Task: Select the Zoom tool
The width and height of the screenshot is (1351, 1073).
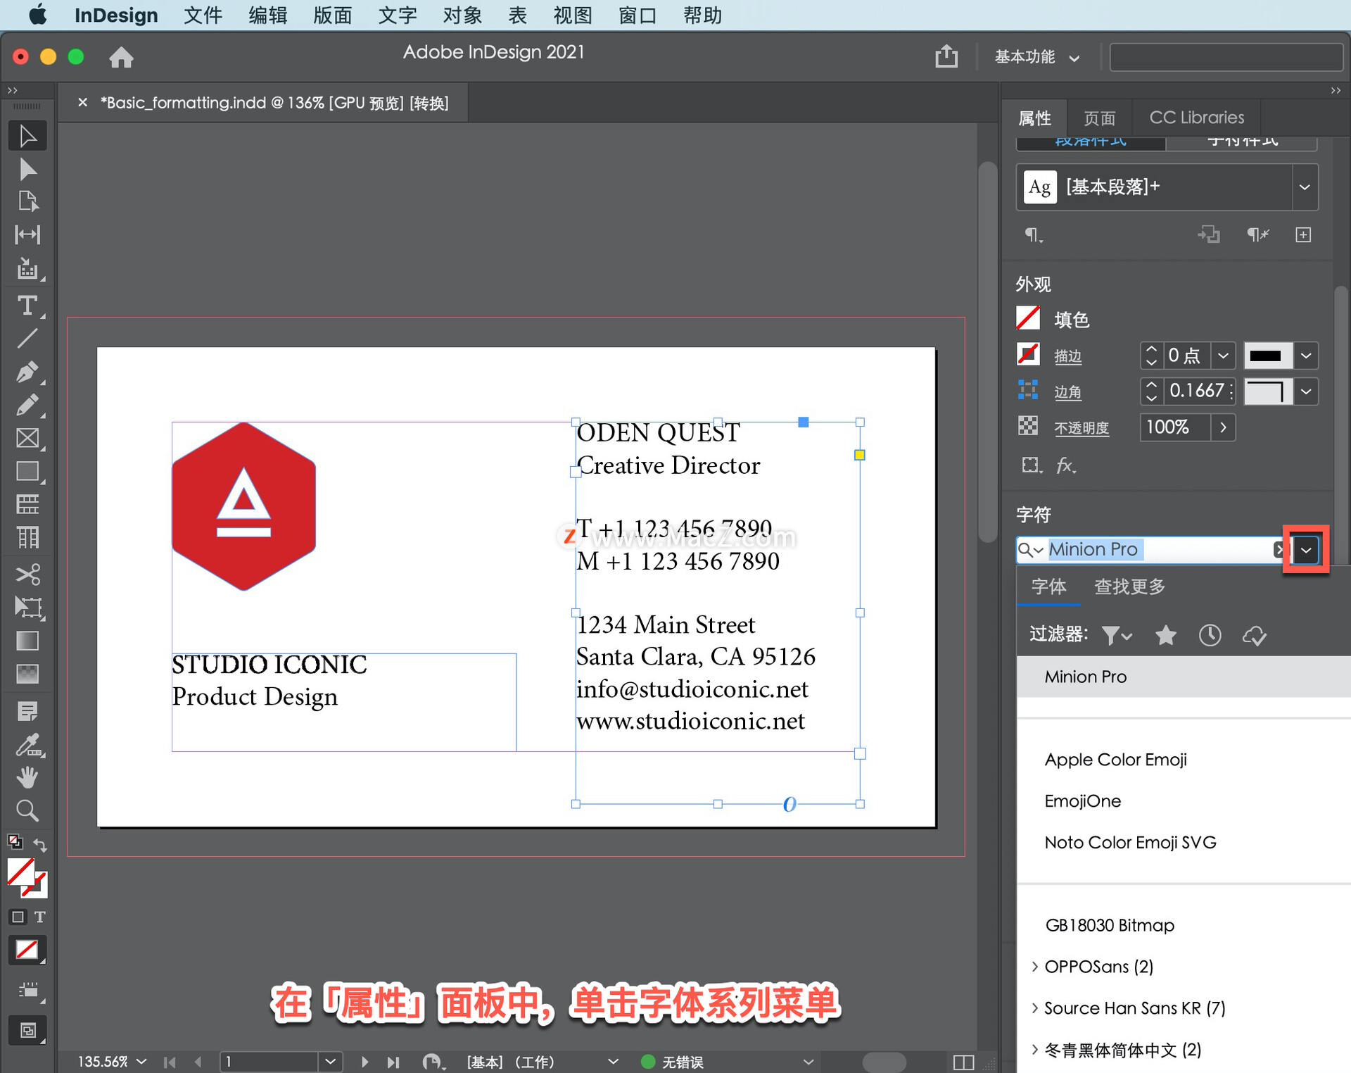Action: pos(27,810)
